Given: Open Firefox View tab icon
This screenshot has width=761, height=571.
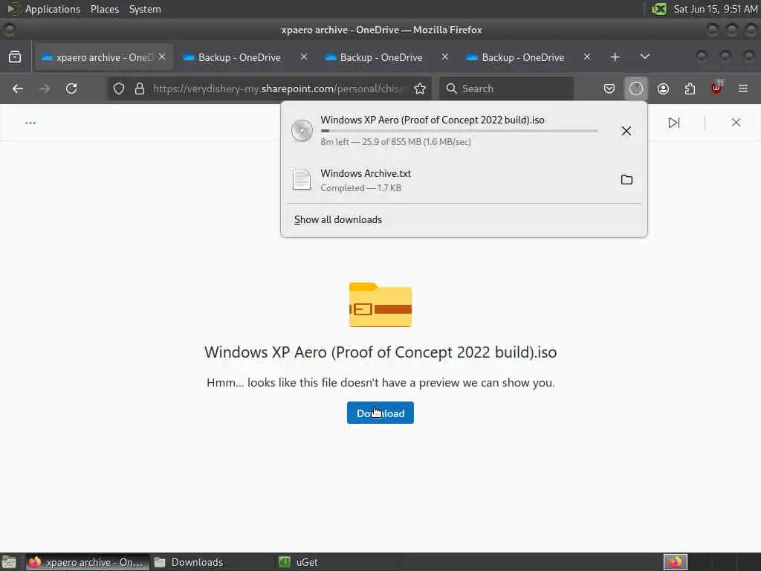Looking at the screenshot, I should (15, 57).
